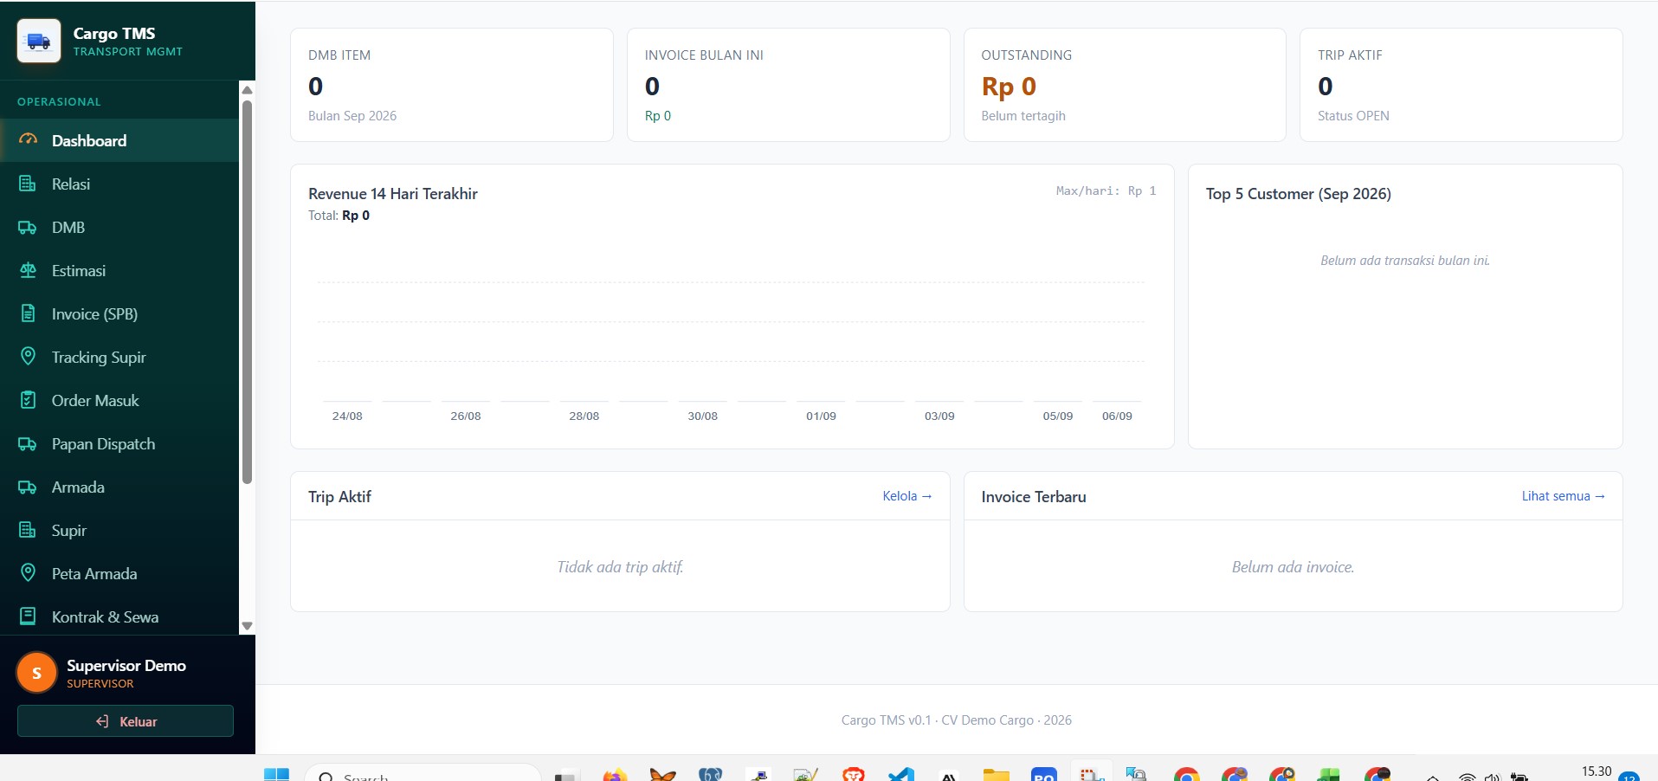Image resolution: width=1658 pixels, height=781 pixels.
Task: Click the sidebar scrollbar up arrow
Action: pos(248,90)
